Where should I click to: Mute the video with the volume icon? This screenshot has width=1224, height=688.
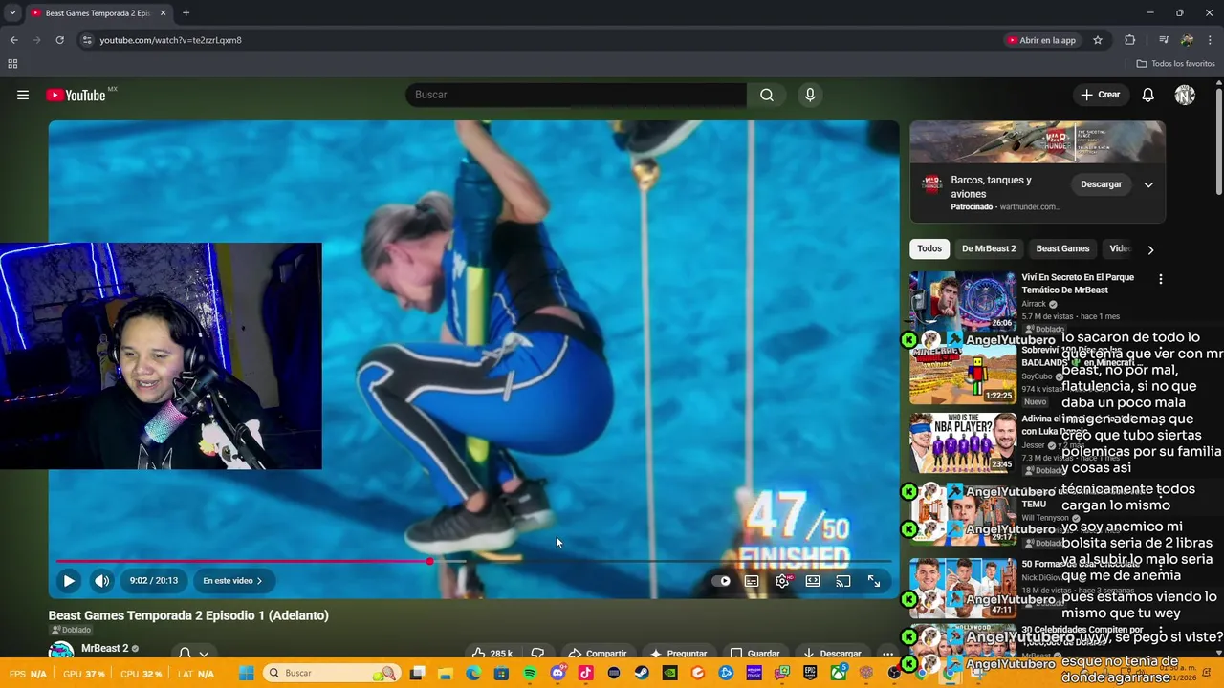(x=101, y=580)
